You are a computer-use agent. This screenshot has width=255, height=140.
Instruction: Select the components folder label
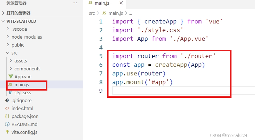27,69
